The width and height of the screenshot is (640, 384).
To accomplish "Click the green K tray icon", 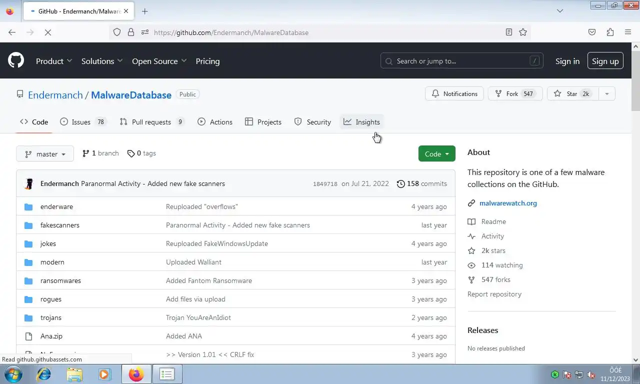I will pos(555,374).
